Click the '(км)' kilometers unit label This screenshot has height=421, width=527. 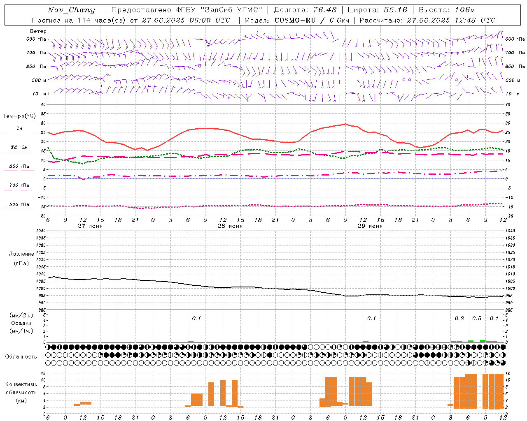(21, 400)
